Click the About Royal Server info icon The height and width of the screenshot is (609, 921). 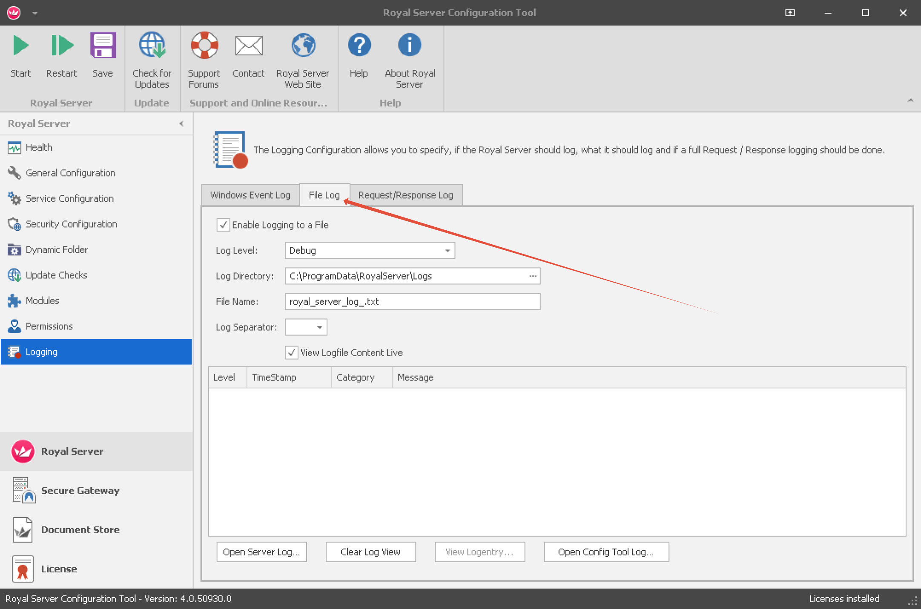[410, 46]
